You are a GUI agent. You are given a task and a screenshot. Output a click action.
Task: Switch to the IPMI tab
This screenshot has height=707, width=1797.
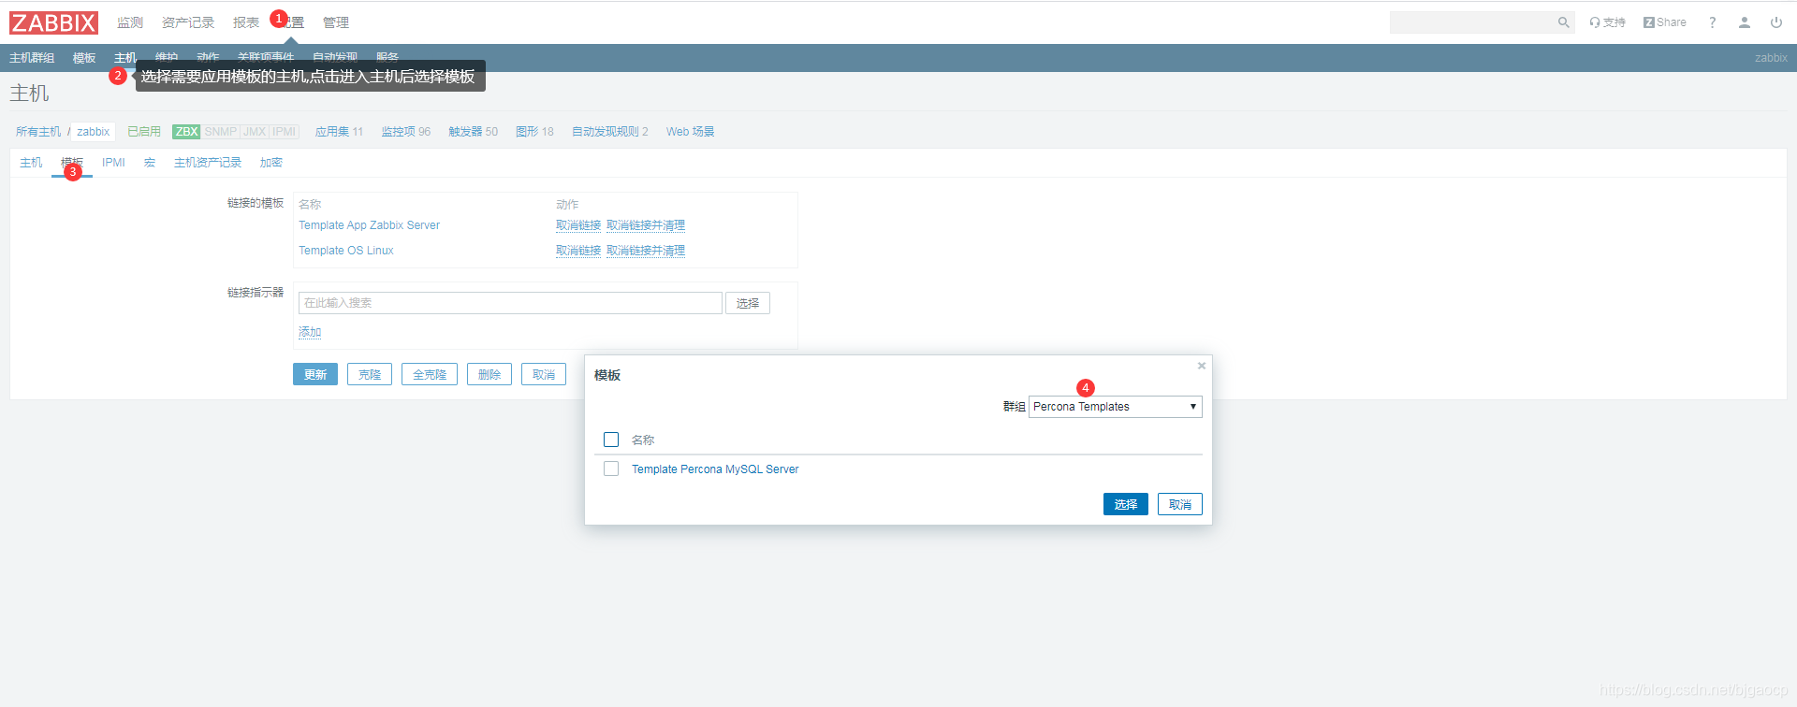coord(113,163)
